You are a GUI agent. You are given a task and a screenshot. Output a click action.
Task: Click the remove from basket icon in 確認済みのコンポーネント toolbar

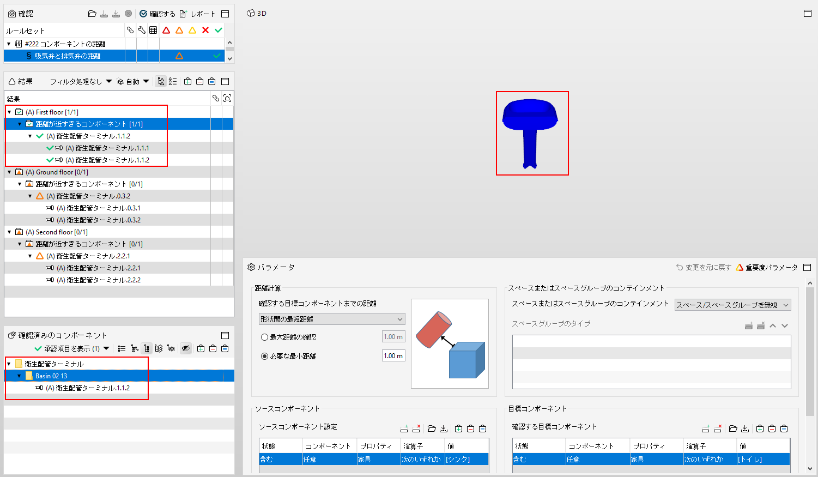pos(213,348)
